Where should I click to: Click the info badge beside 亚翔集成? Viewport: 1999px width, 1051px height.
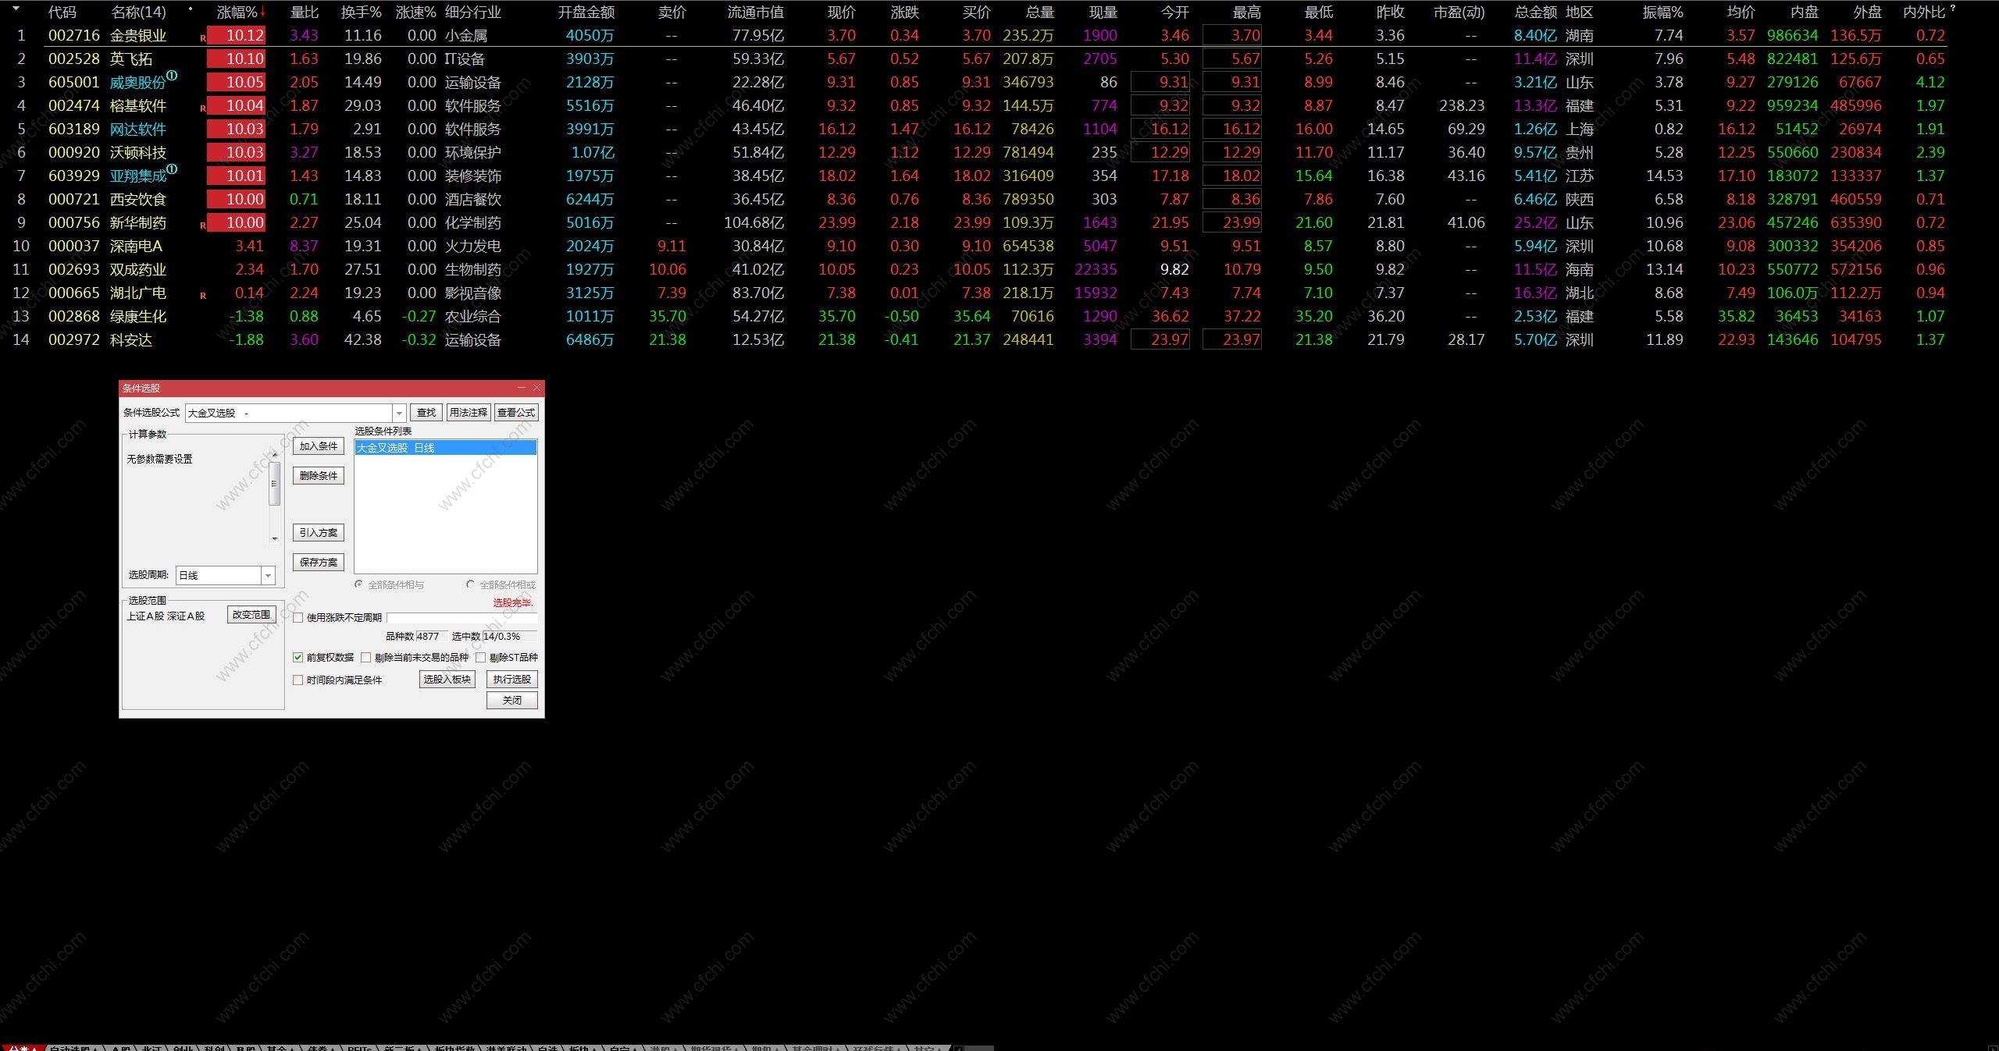(172, 169)
